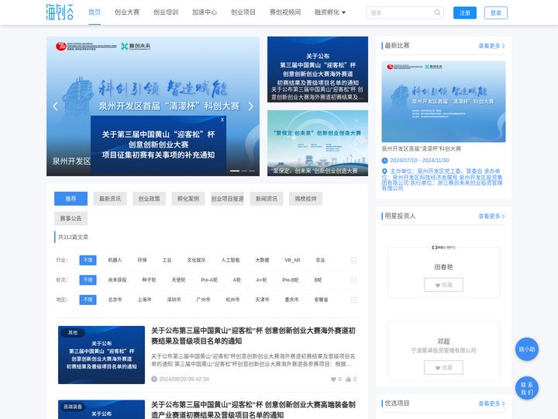Filter round by 天使轮
The image size is (558, 419).
point(179,280)
